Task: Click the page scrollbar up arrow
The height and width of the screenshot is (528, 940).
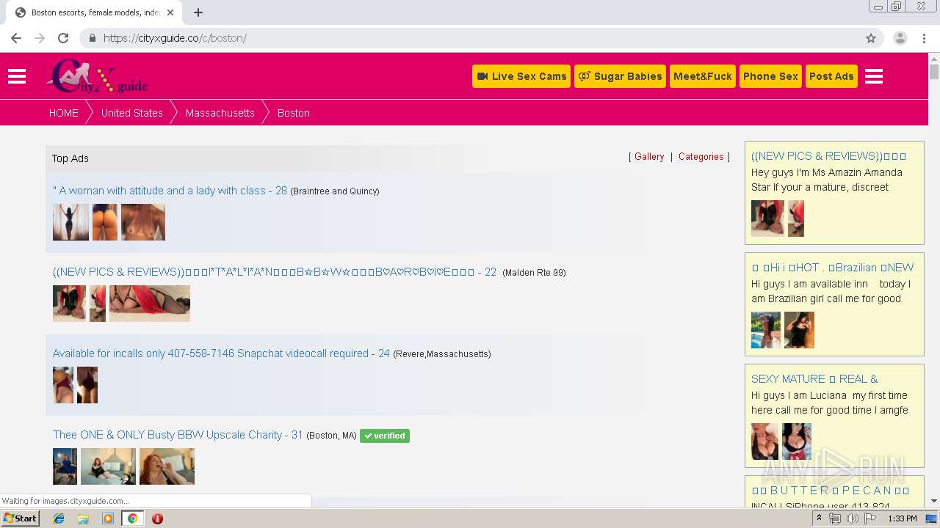Action: [x=934, y=58]
